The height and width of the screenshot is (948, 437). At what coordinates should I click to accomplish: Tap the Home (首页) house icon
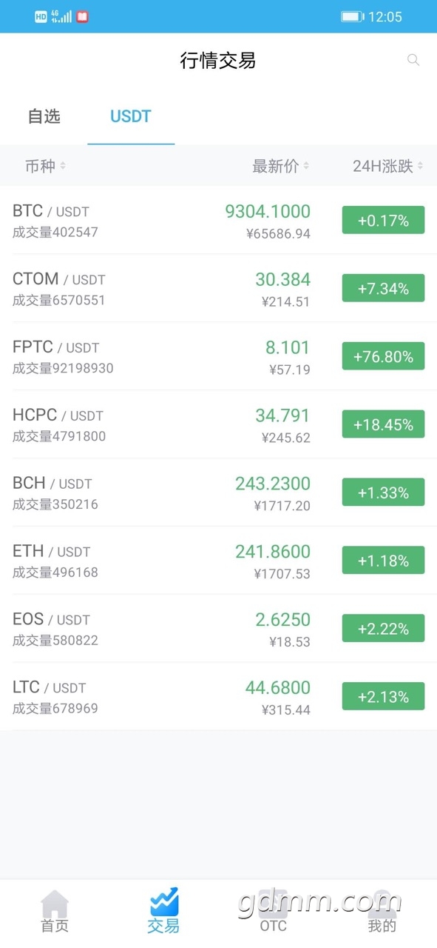point(55,903)
